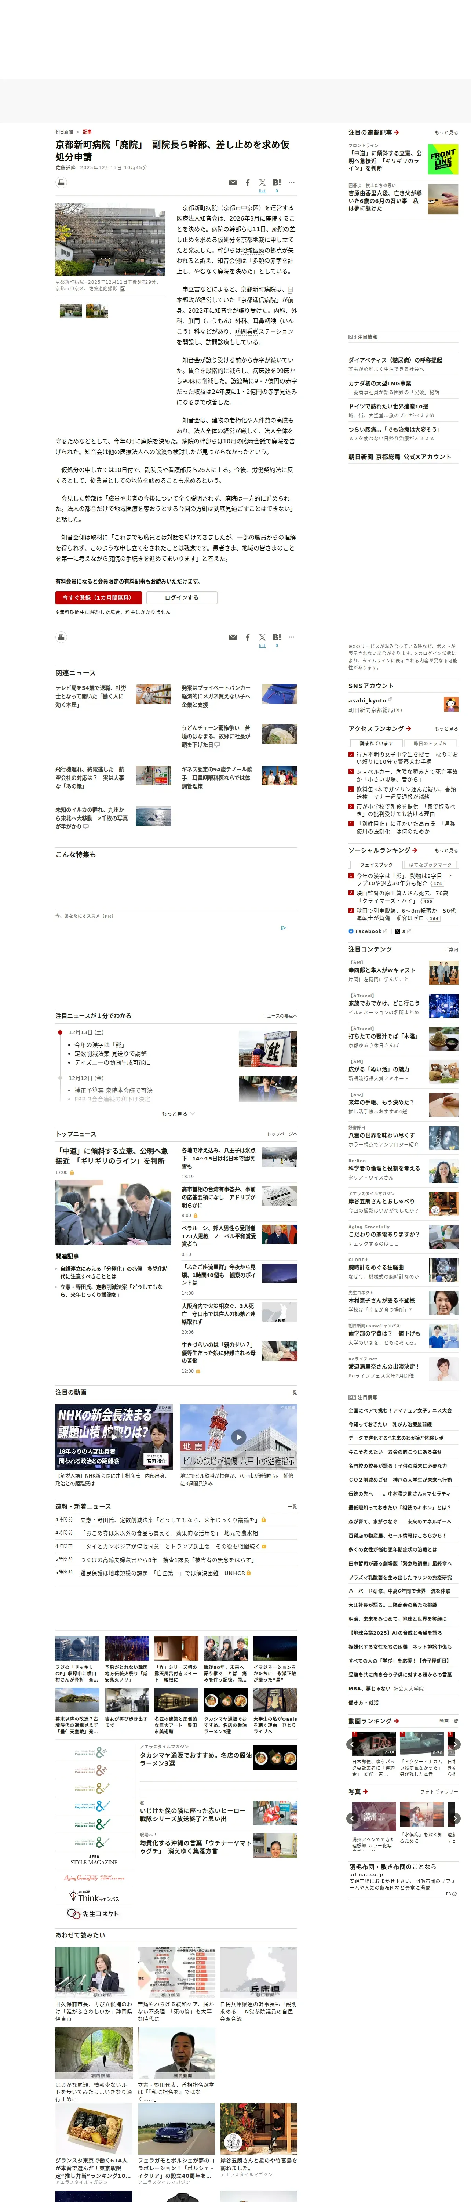This screenshot has height=2202, width=471.
Task: Open related news テレビ局を54歳で退職
Action: click(x=91, y=696)
